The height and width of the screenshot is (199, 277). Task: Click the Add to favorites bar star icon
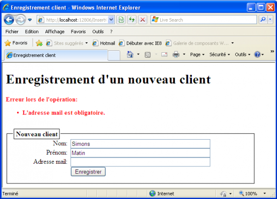click(39, 43)
